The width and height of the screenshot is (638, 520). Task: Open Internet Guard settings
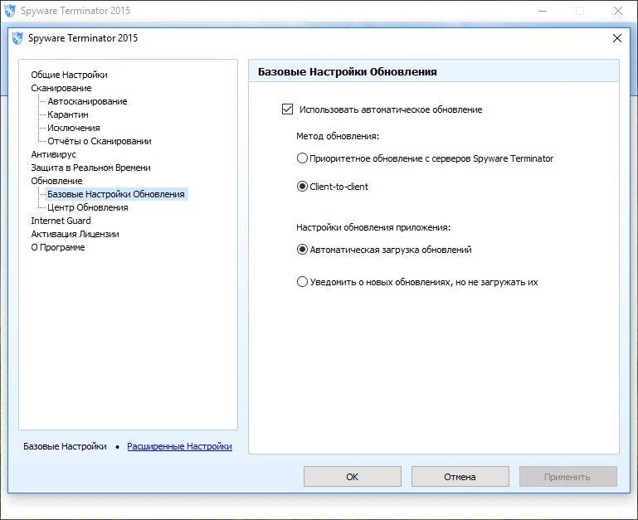[x=61, y=221]
